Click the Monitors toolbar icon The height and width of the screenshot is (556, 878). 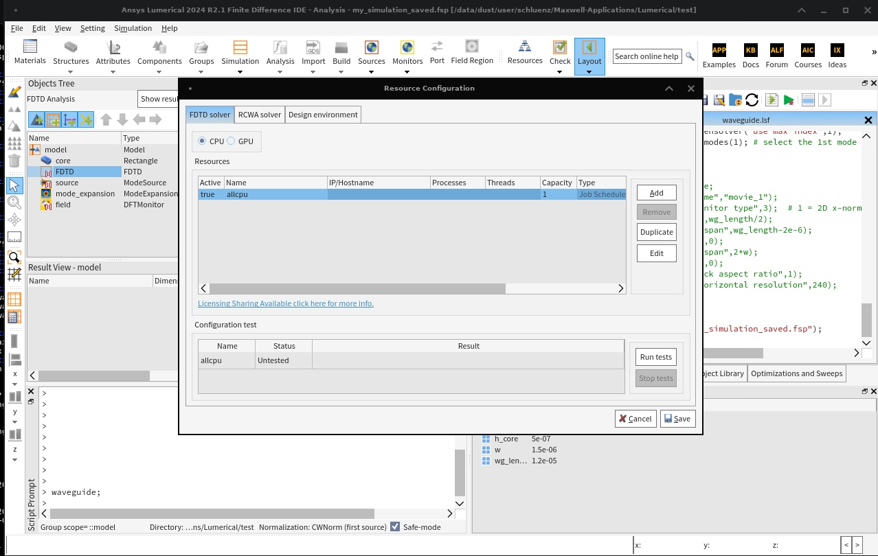(x=407, y=47)
